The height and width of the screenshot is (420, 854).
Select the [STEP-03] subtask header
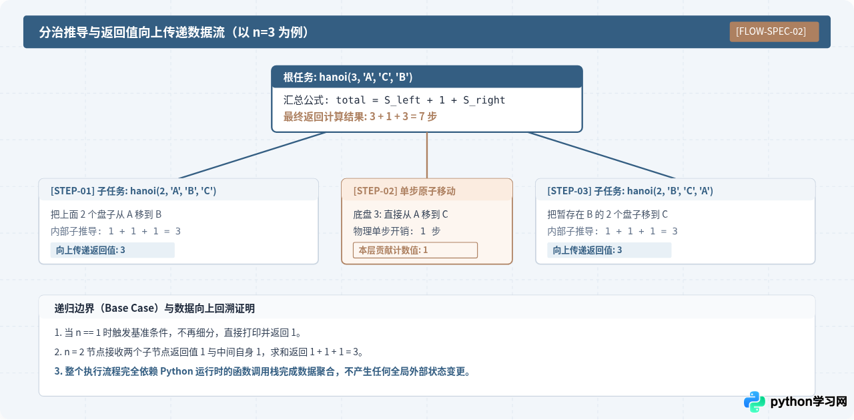(675, 190)
